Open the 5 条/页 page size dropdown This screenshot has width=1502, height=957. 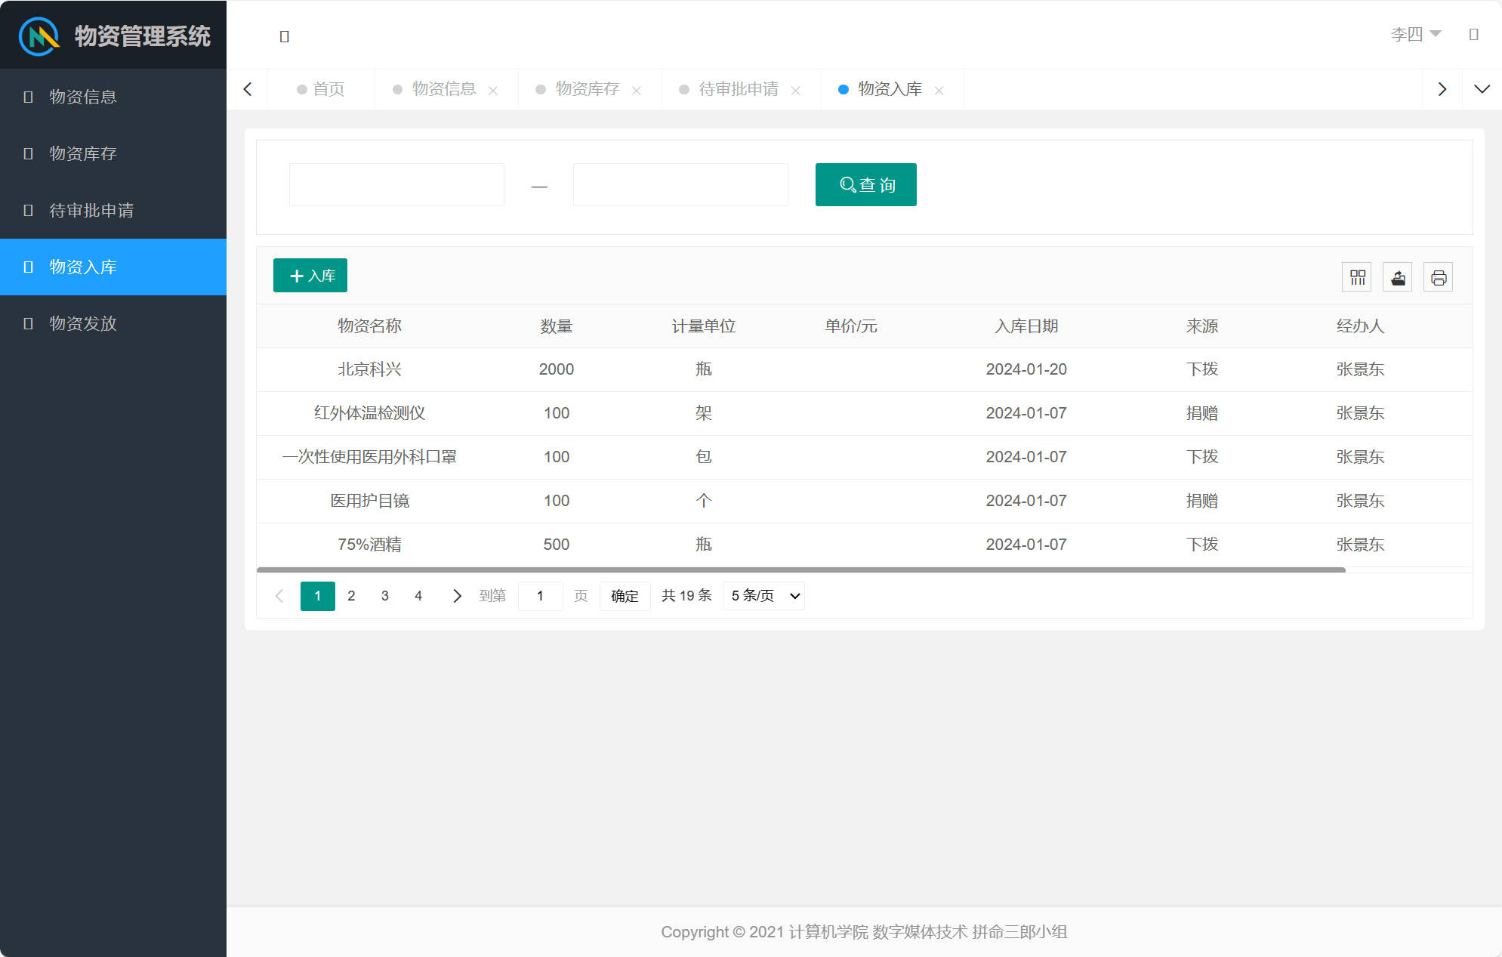pyautogui.click(x=763, y=596)
